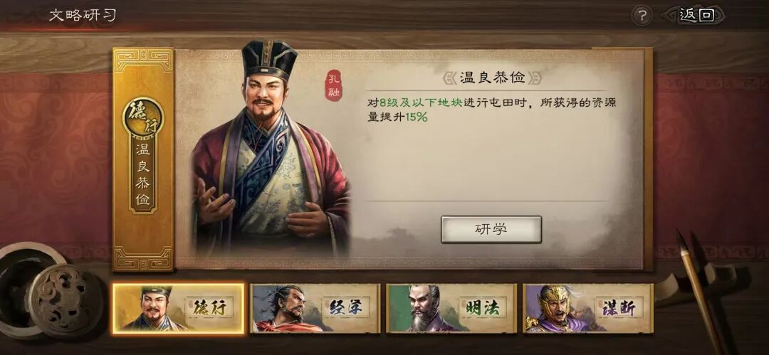The image size is (769, 355).
Task: Click the skill description text 对8级及以下地块
Action: coord(415,103)
